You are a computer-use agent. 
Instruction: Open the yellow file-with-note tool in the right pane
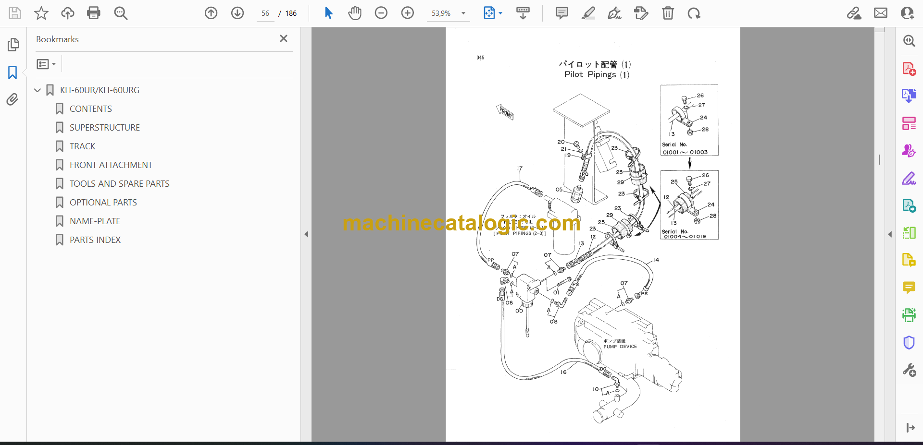pos(909,260)
